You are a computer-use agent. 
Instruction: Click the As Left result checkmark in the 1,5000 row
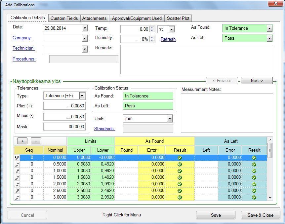tap(254, 177)
